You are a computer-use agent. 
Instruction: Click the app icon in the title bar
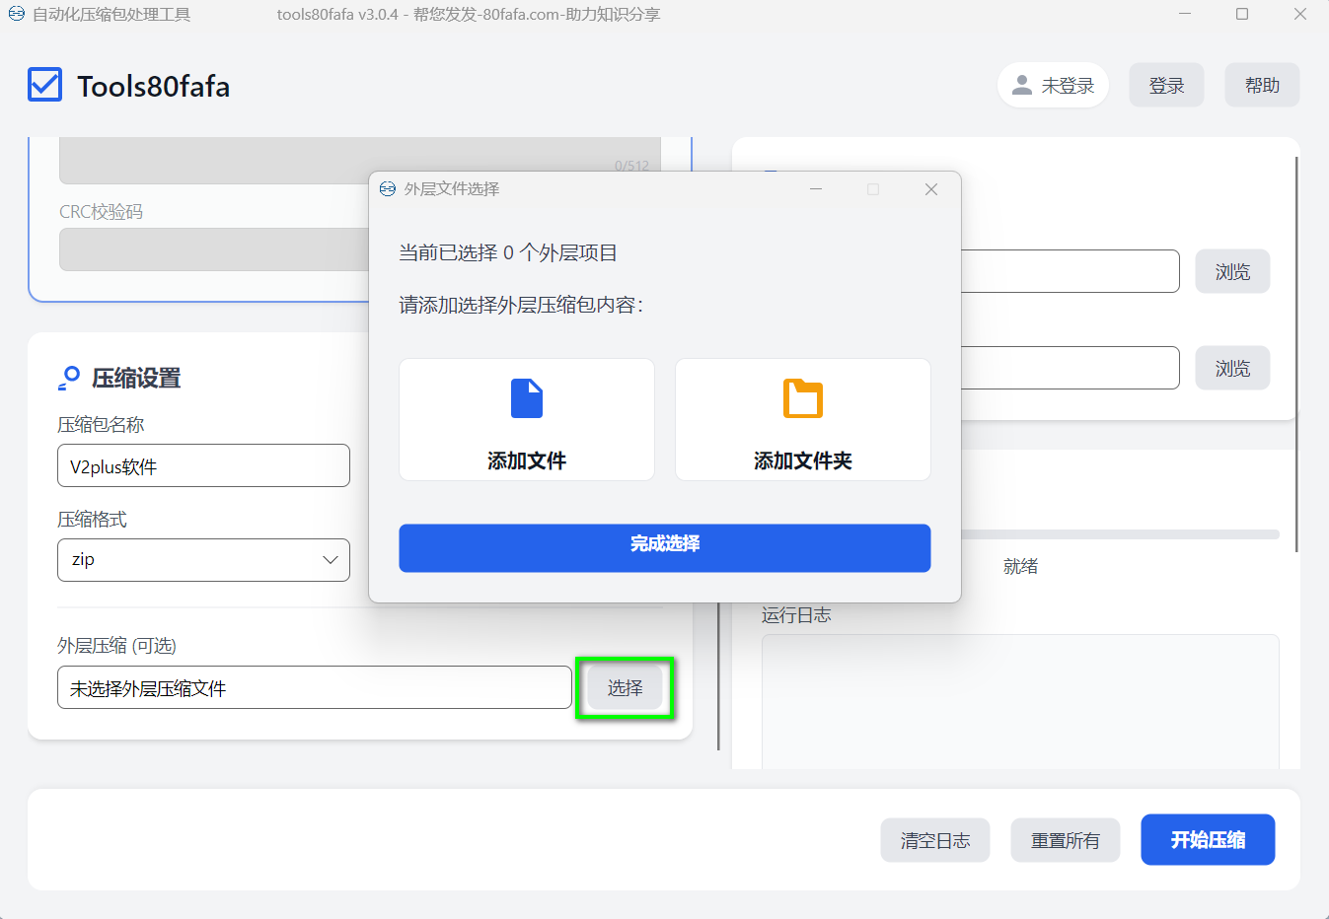(16, 14)
